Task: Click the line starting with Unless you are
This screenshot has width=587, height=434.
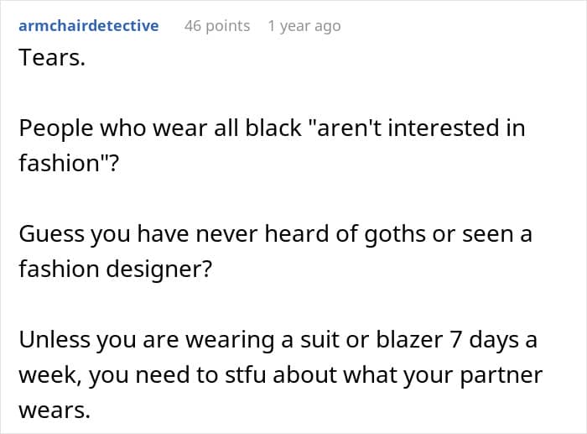Action: click(278, 340)
